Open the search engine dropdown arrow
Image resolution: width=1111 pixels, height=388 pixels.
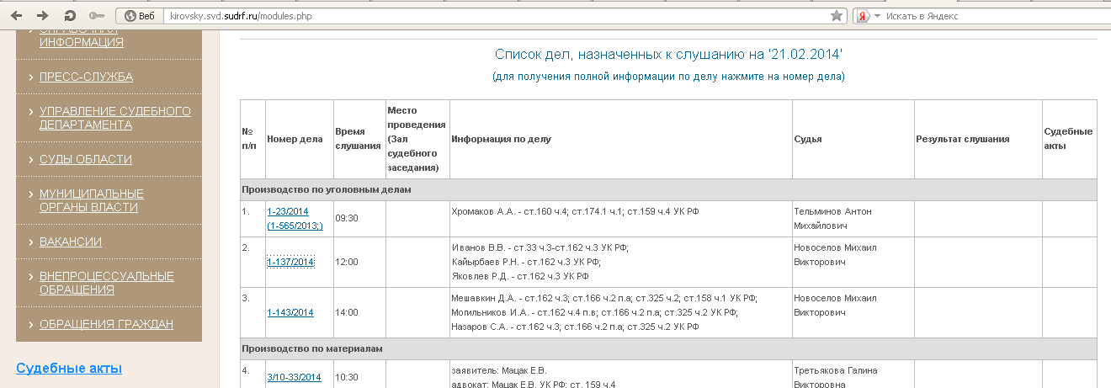[x=877, y=16]
